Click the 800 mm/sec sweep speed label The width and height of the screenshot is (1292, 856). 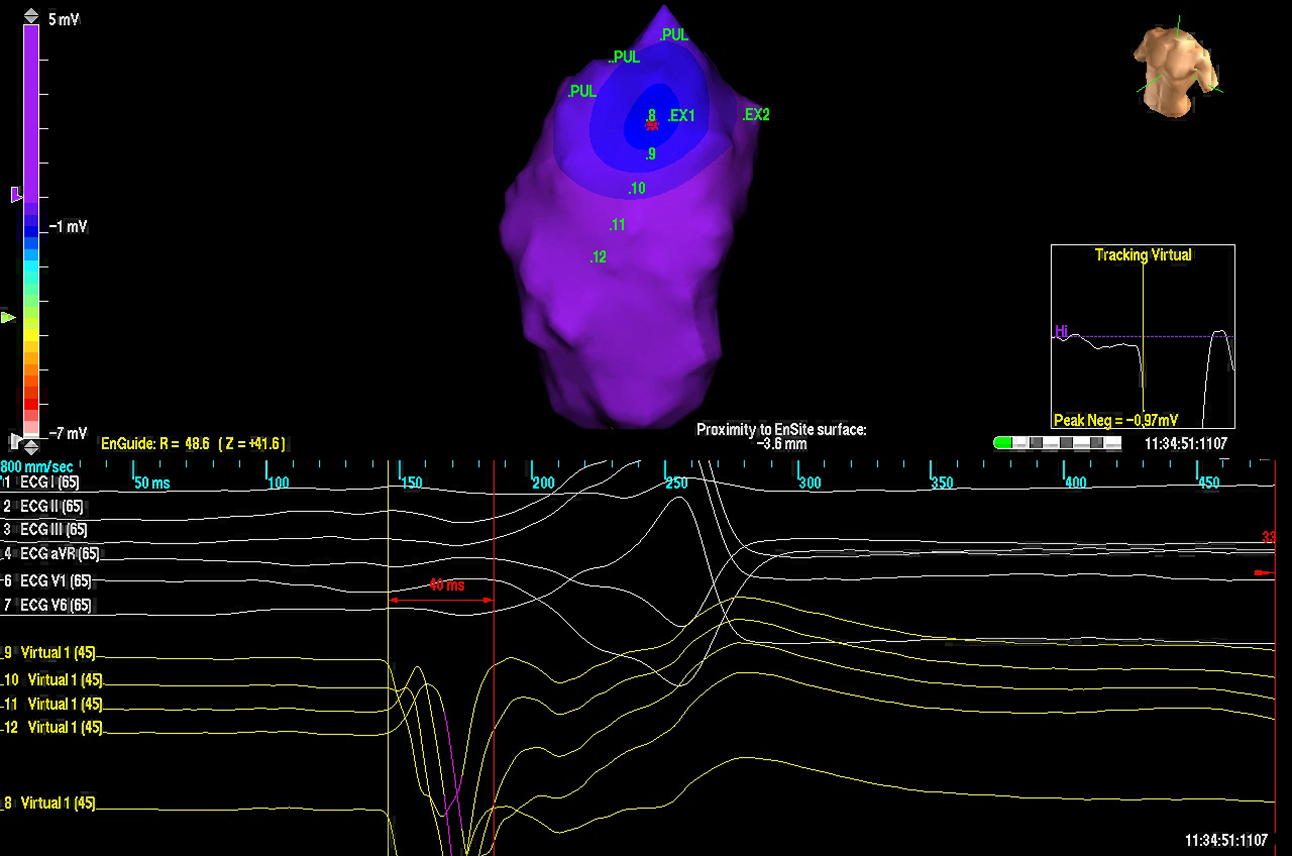click(x=36, y=467)
